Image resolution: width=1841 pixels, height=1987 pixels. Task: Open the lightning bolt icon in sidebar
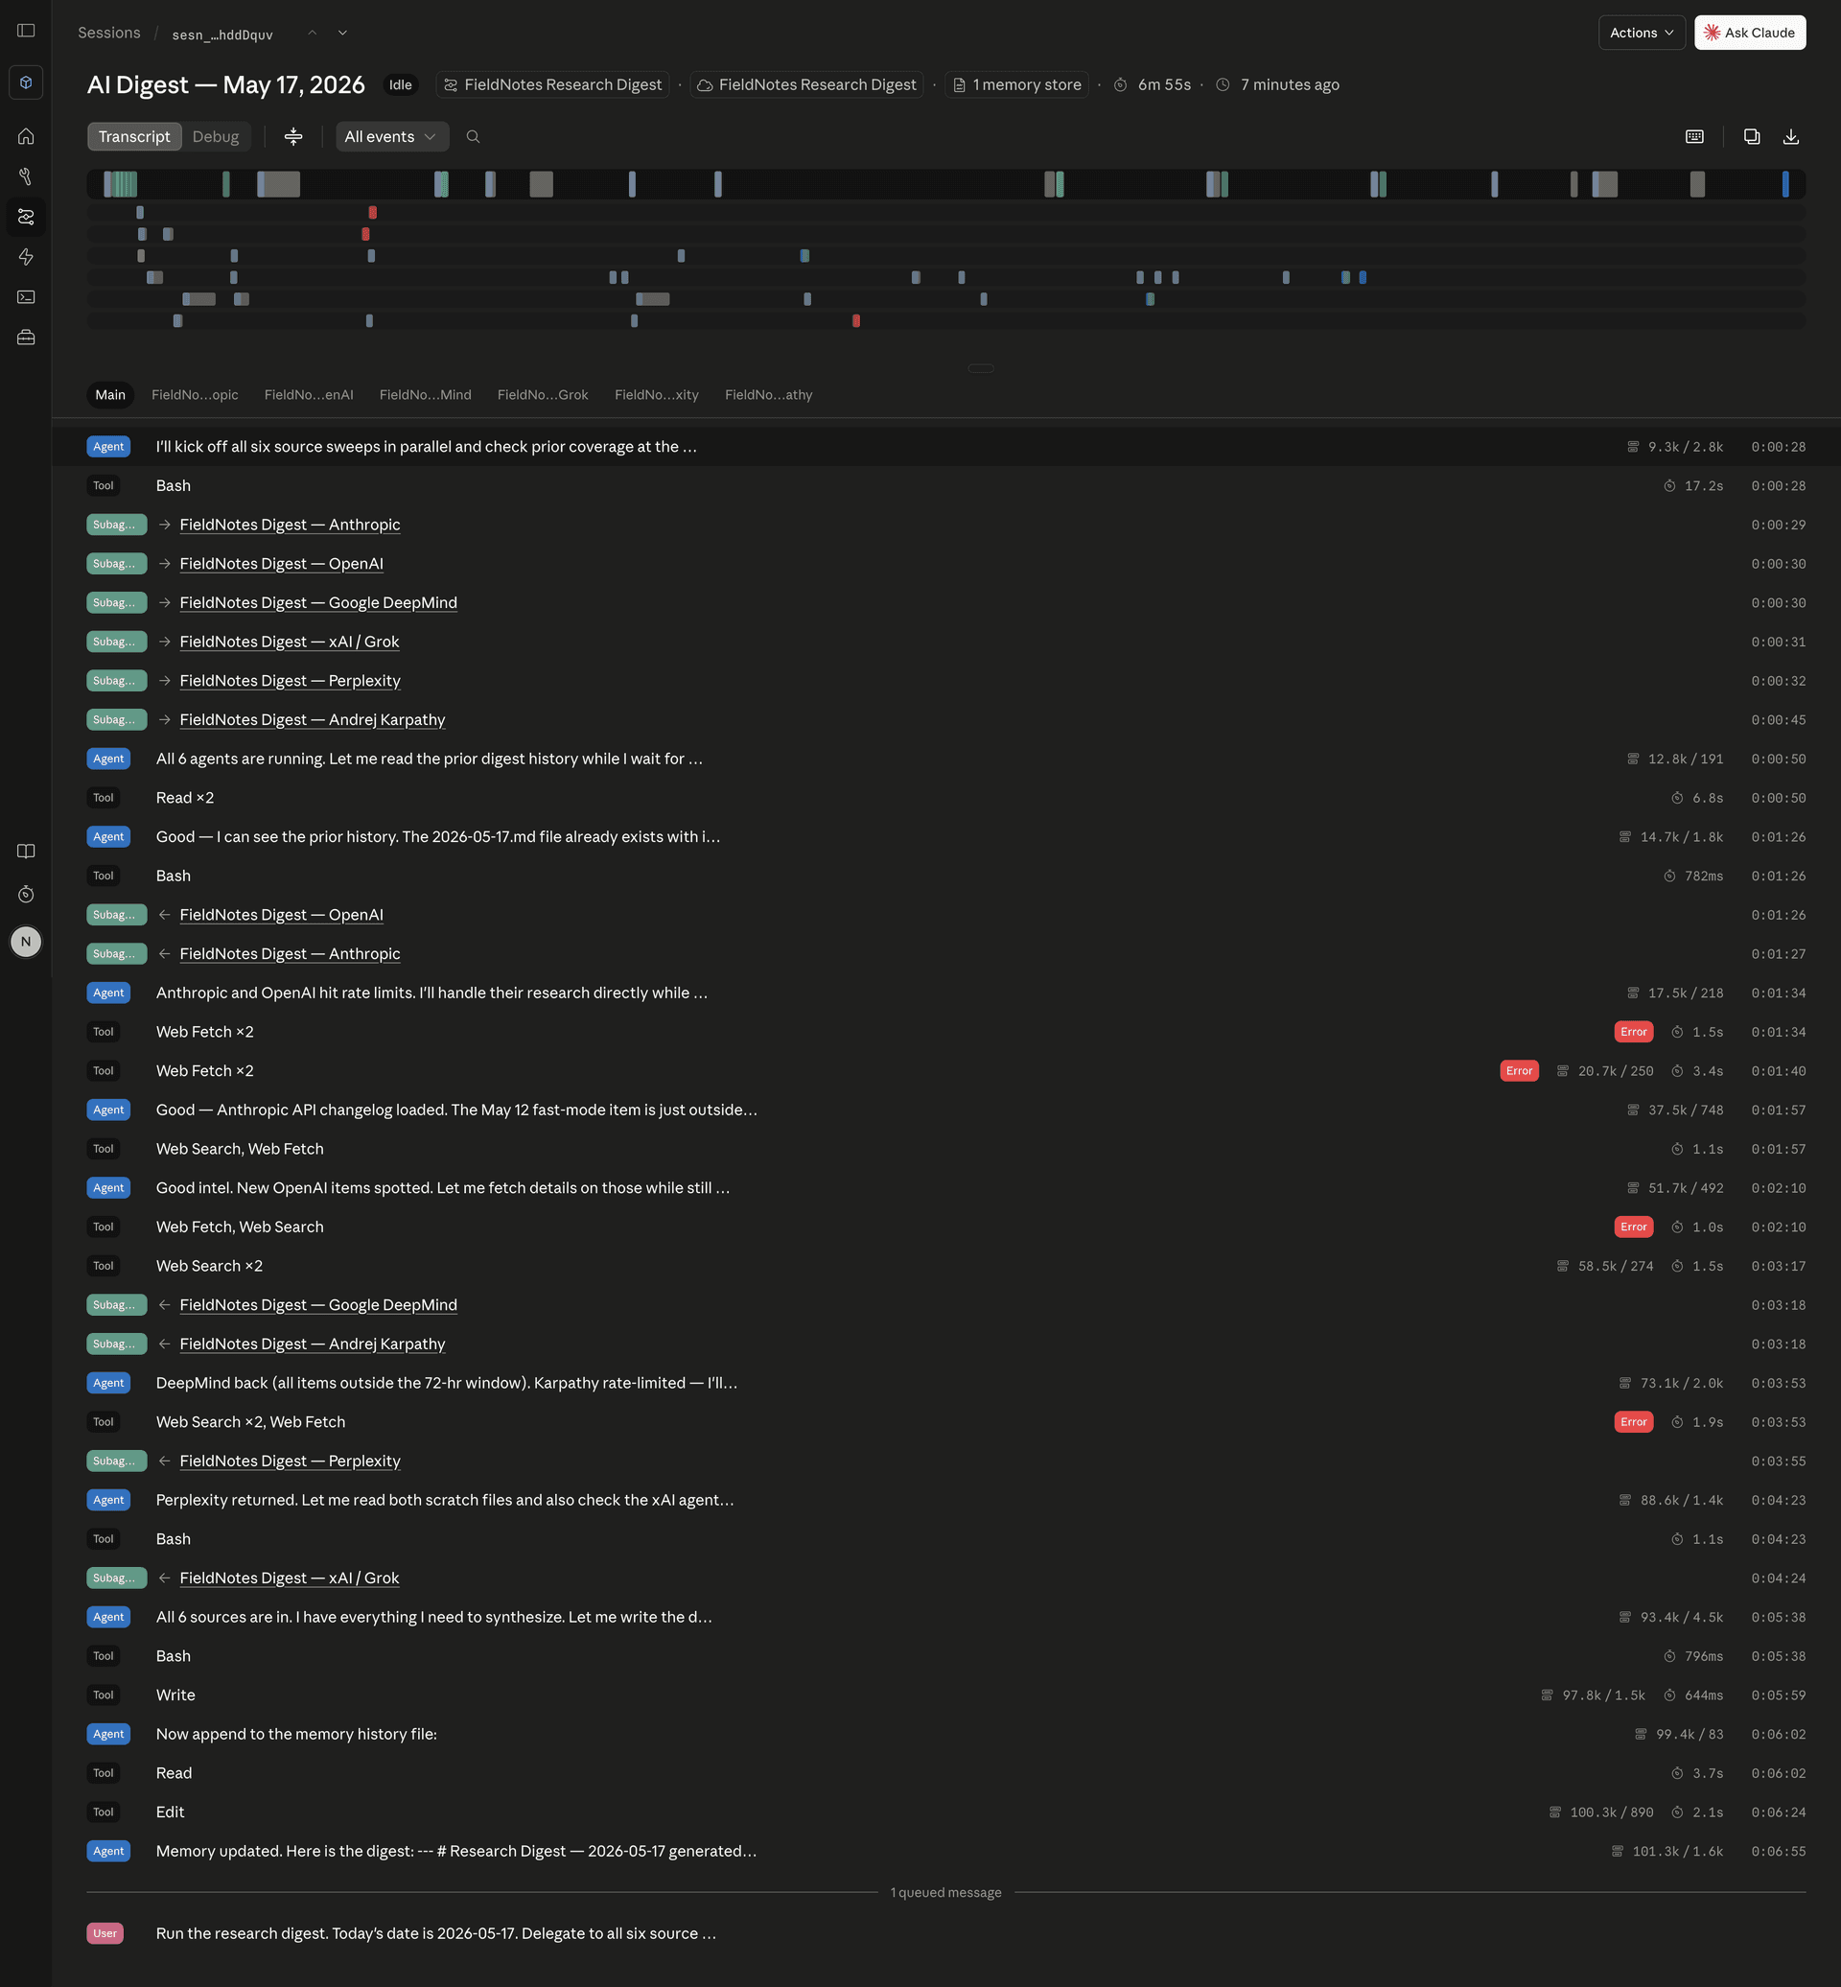[x=26, y=257]
